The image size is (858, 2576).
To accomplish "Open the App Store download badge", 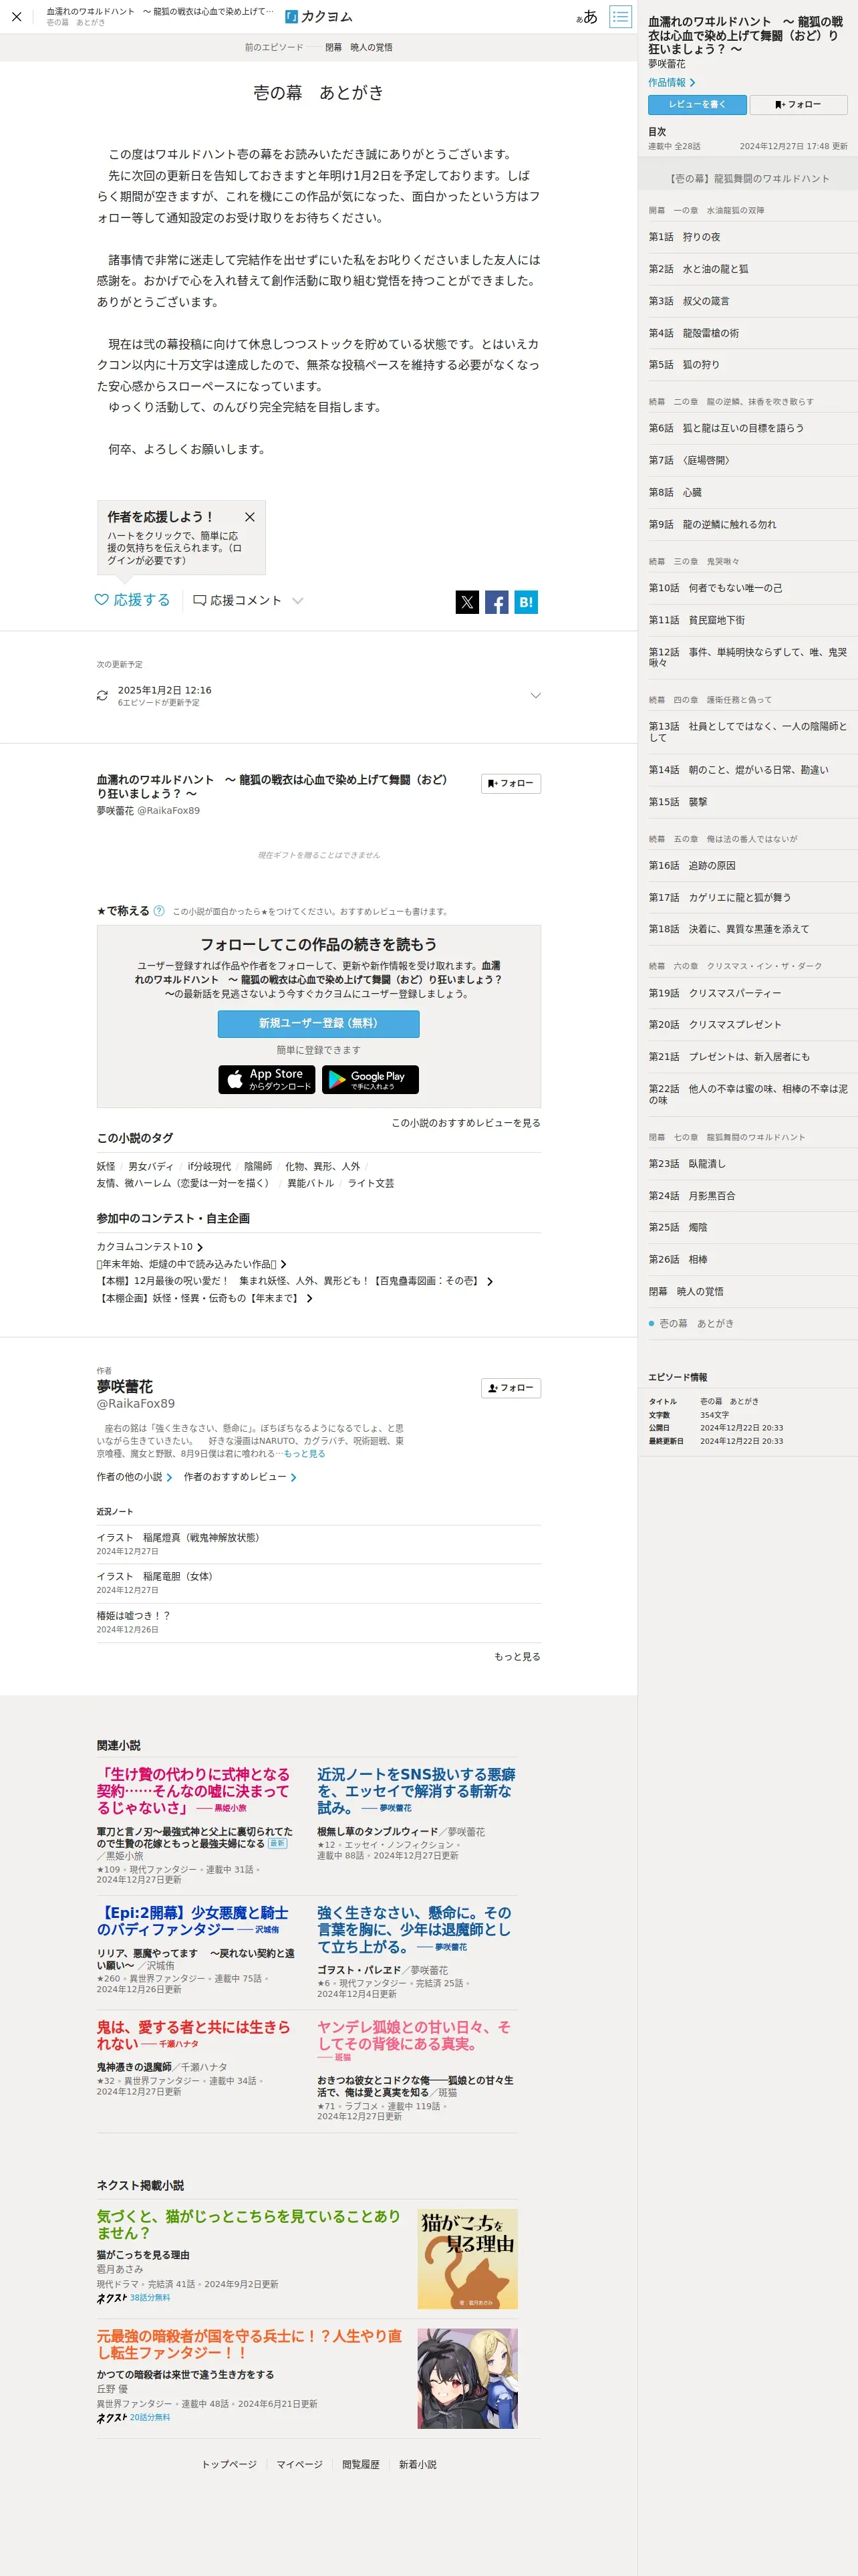I will 267,1079.
